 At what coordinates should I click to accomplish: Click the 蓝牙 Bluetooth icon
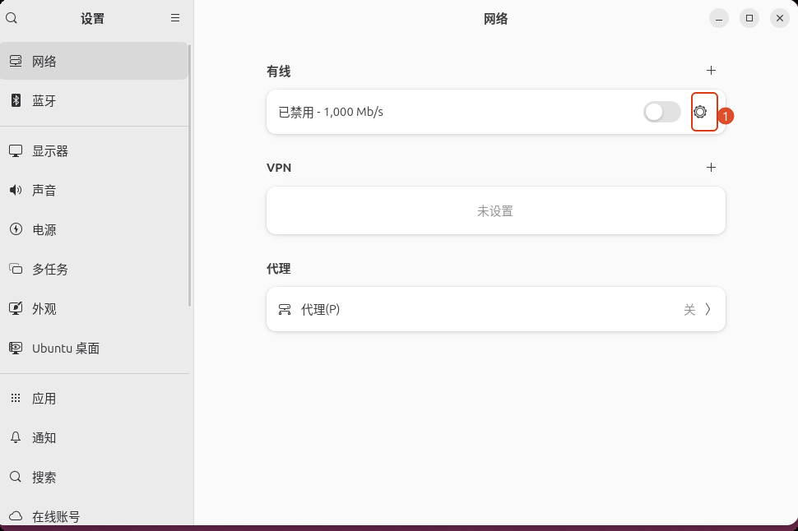(x=16, y=100)
